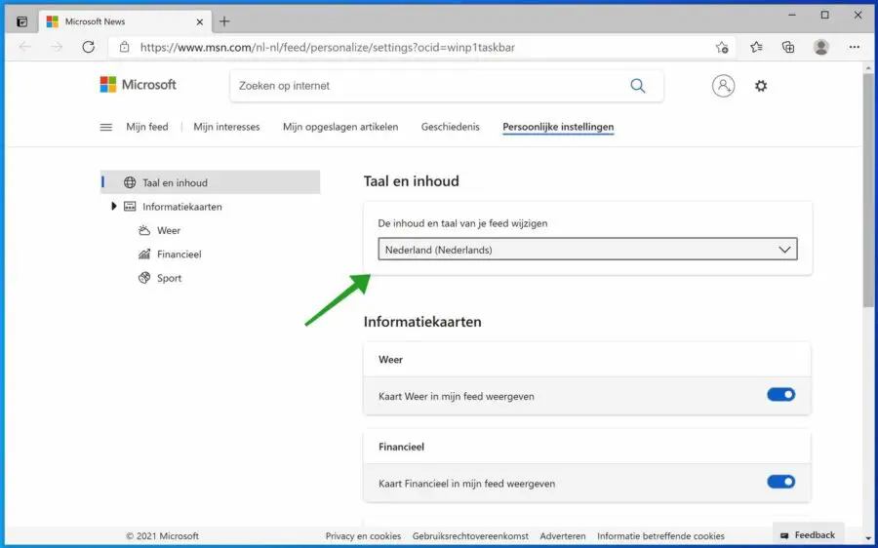This screenshot has height=548, width=878.
Task: Open a new browser tab
Action: pos(224,21)
